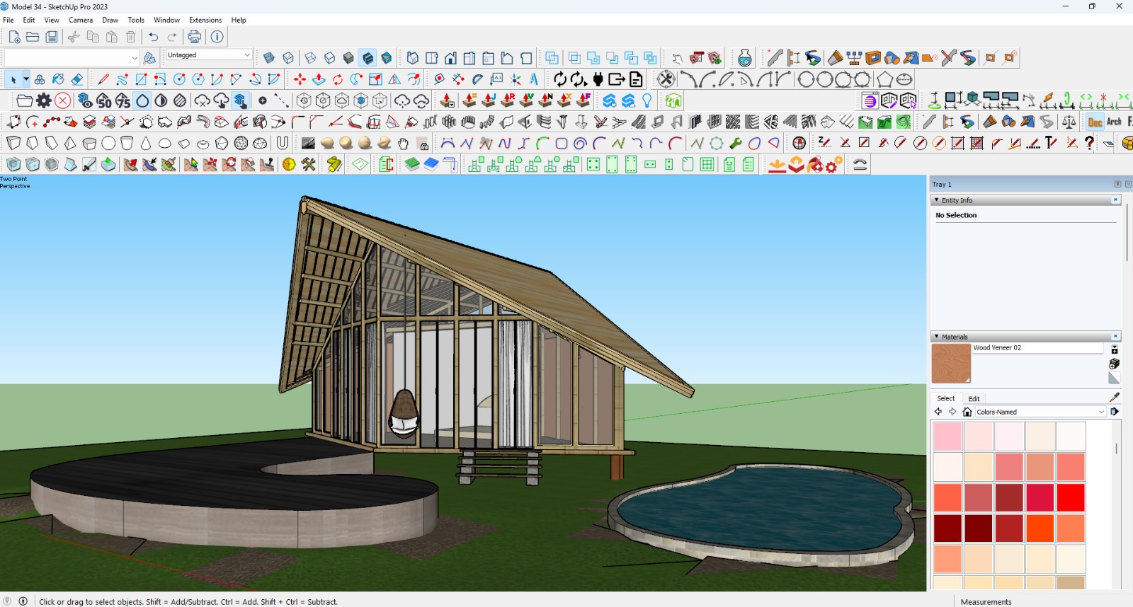Enable X-Ray face style
The height and width of the screenshot is (607, 1133).
click(x=269, y=58)
